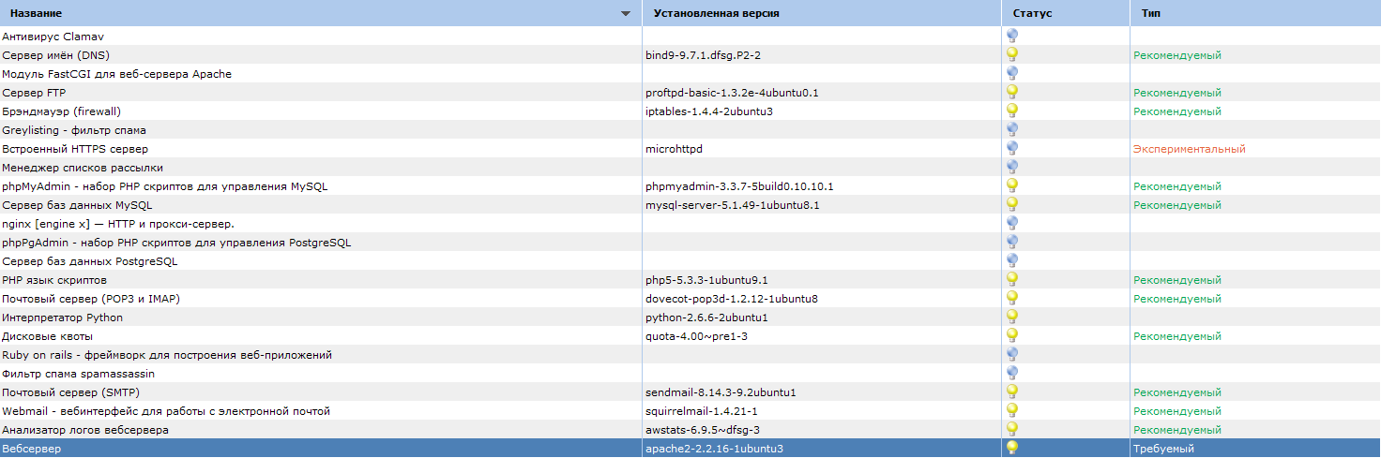The width and height of the screenshot is (1381, 458).
Task: Select PHP язык скриптов row
Action: click(x=690, y=279)
